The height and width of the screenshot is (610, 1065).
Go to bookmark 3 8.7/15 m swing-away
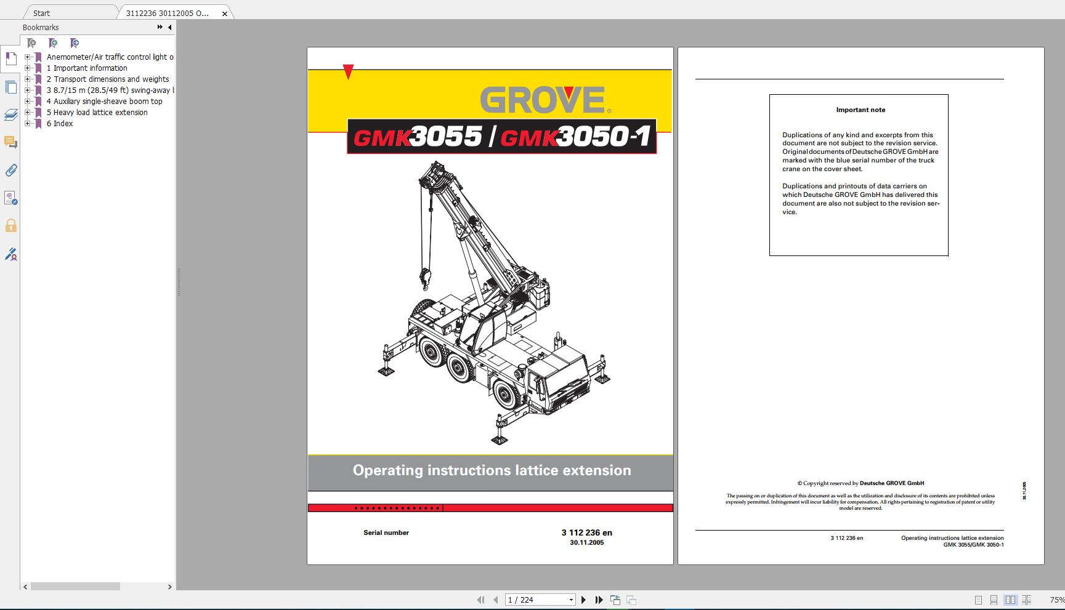click(110, 90)
